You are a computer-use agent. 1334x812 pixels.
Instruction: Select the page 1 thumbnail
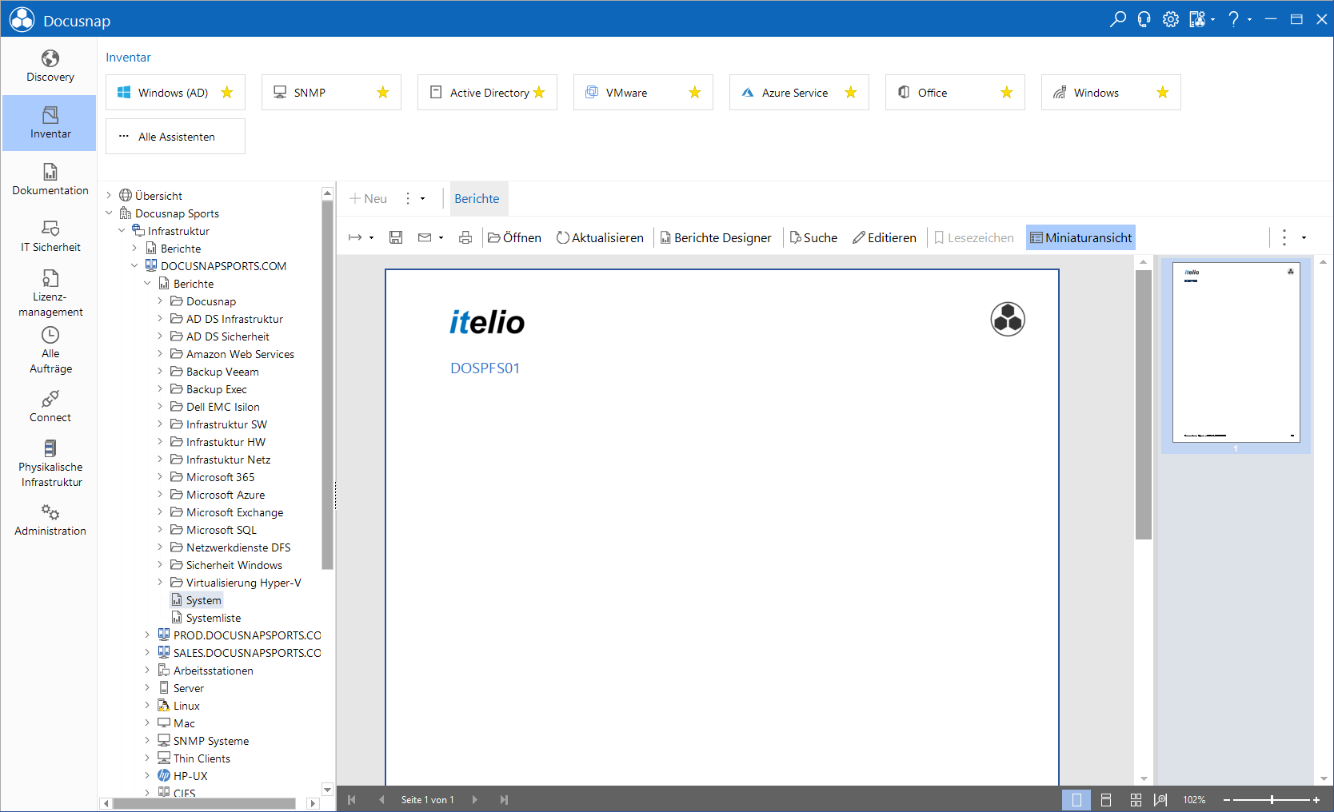pyautogui.click(x=1236, y=352)
